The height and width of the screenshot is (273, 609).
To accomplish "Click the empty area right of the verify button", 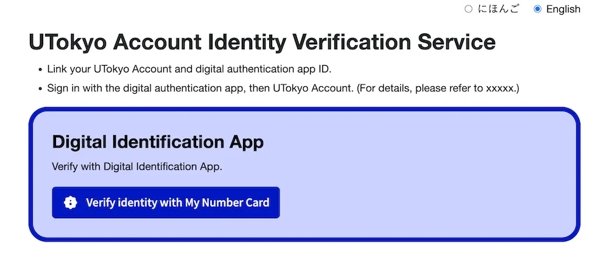I will (x=426, y=202).
